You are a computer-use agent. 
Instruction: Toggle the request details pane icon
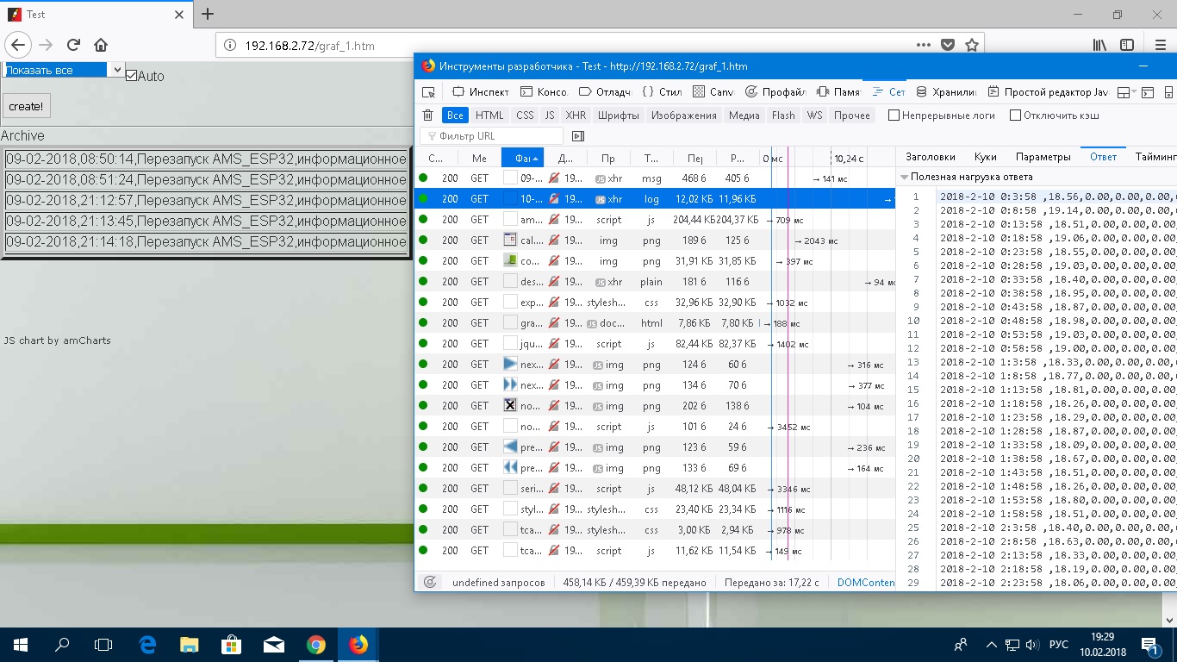tap(578, 136)
